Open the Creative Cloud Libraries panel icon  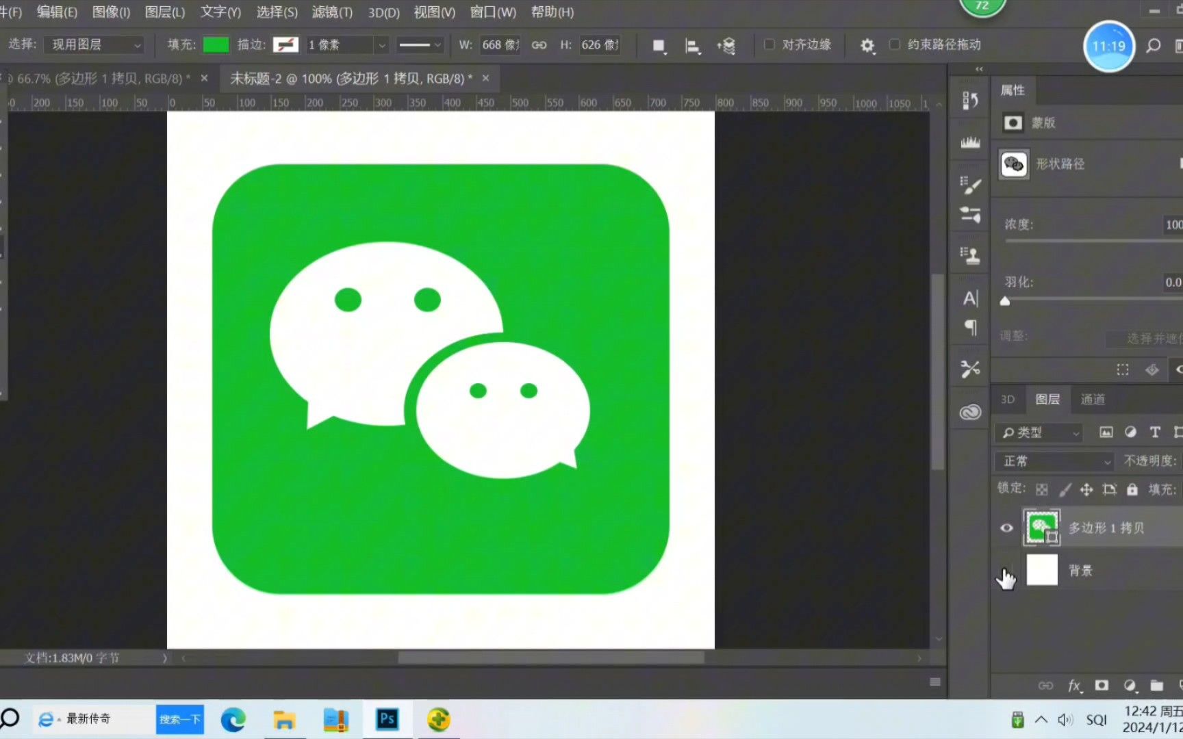(970, 412)
